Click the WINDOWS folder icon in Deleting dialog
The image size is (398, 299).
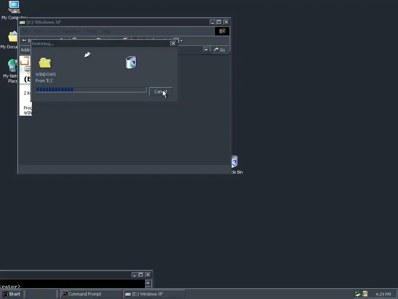click(x=45, y=63)
